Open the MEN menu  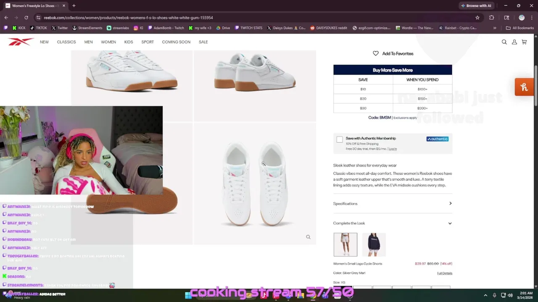coord(88,42)
